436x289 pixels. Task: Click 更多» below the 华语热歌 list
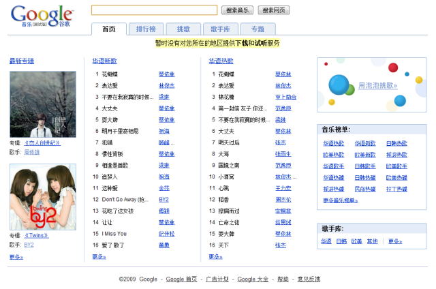tap(215, 257)
